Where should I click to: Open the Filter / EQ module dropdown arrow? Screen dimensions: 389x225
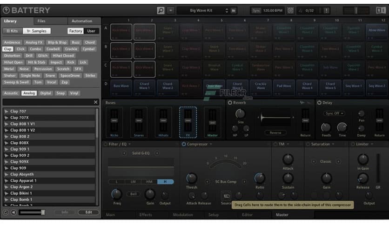pos(129,144)
